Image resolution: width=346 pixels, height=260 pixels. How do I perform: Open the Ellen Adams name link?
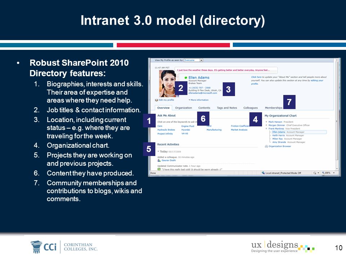[x=199, y=77]
